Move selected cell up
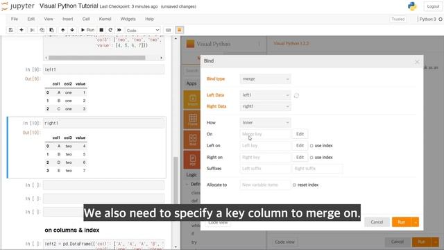 [x=62, y=30]
